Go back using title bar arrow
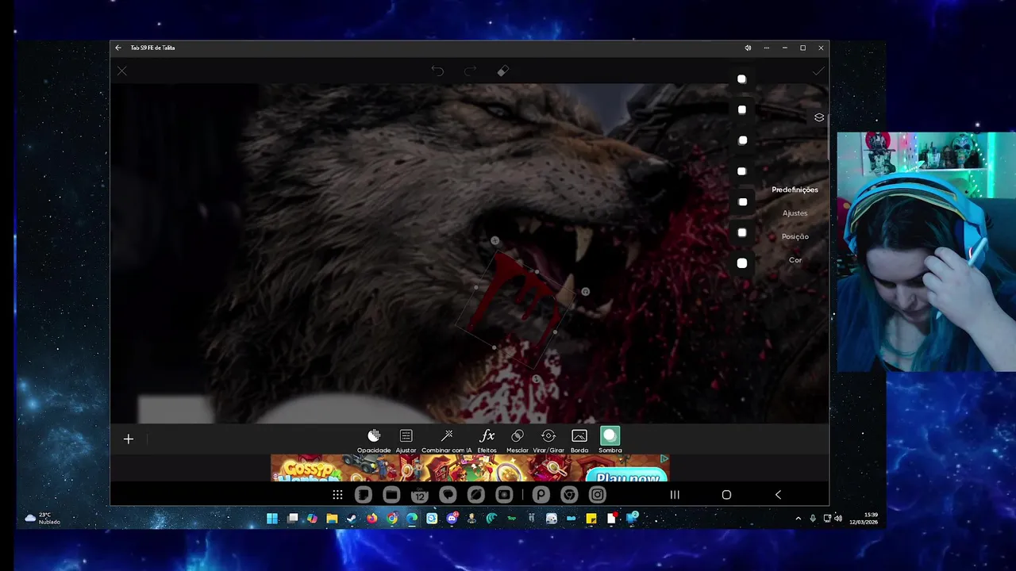The width and height of the screenshot is (1016, 571). pos(118,48)
